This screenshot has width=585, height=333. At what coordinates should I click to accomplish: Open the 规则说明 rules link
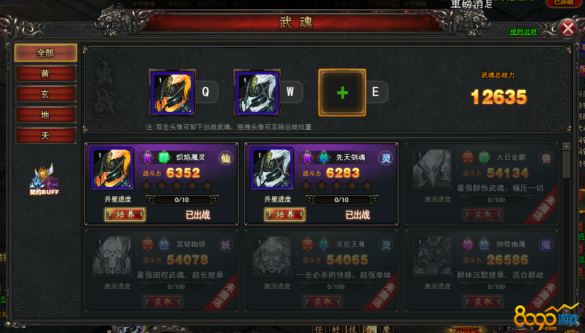523,32
